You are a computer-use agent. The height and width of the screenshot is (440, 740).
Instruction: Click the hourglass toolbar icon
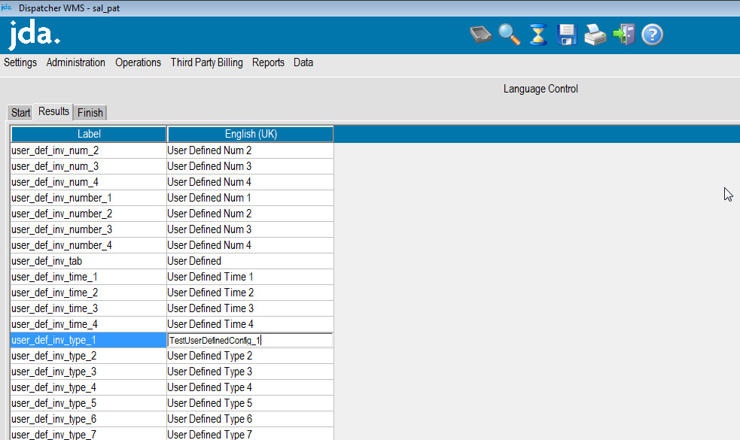538,35
